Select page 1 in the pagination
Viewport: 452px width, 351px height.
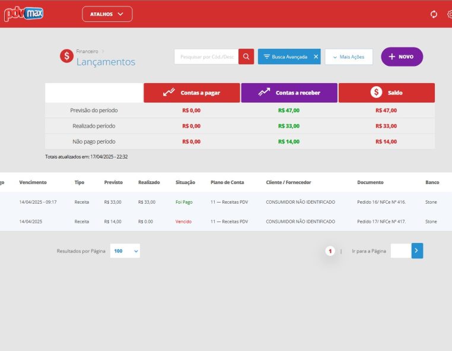(x=330, y=251)
